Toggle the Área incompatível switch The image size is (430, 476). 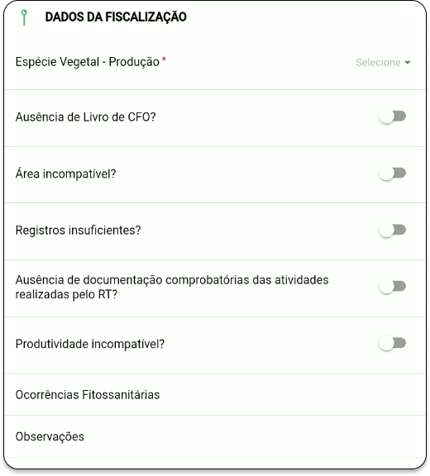click(392, 174)
